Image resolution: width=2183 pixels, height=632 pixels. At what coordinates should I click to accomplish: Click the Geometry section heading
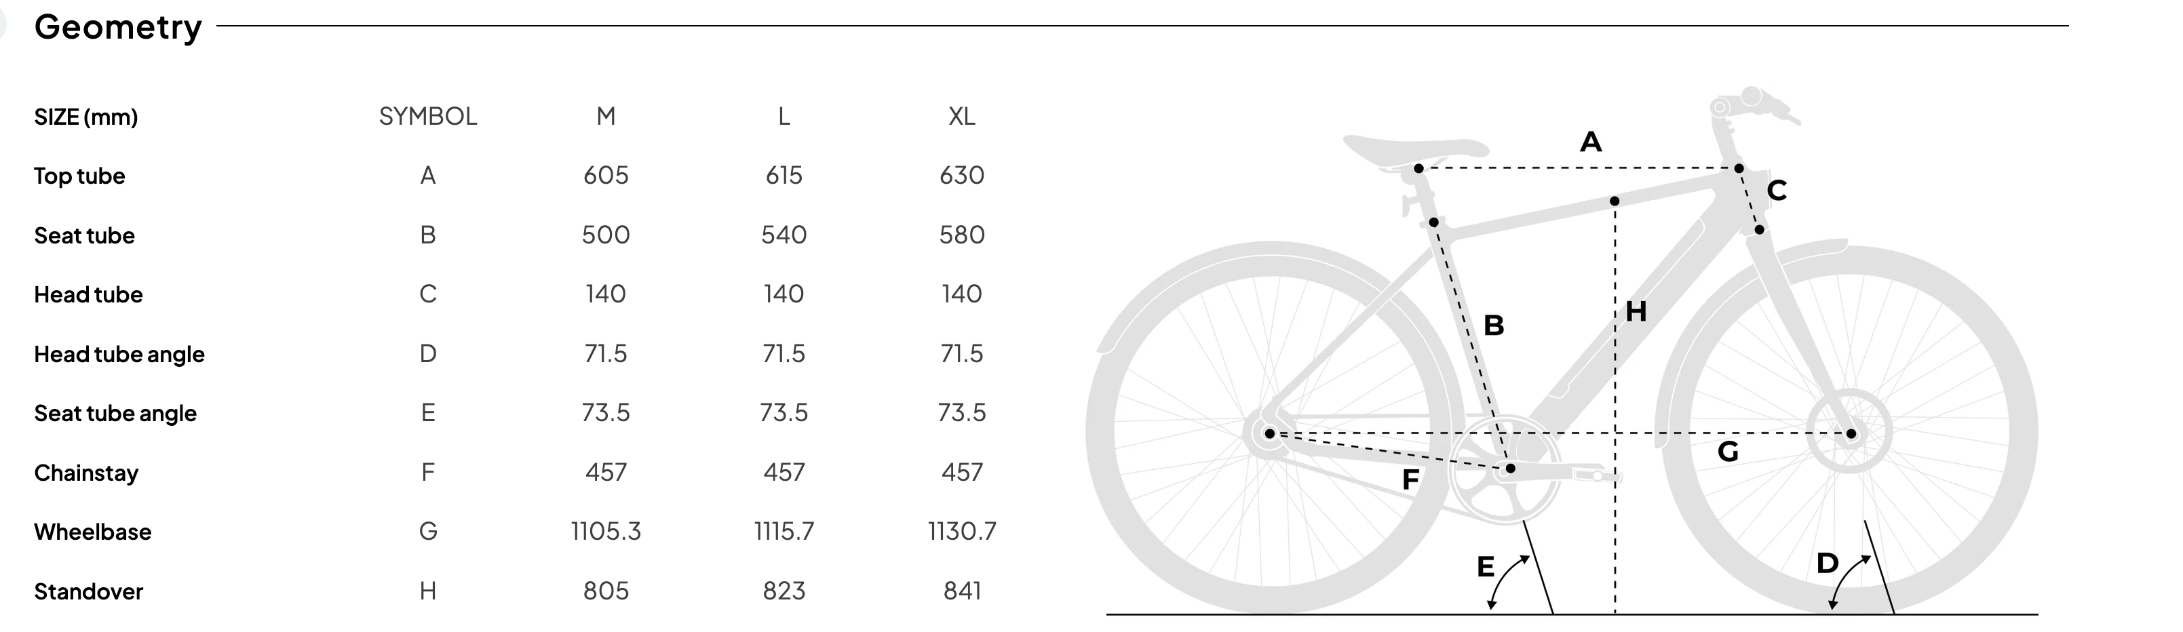[118, 27]
